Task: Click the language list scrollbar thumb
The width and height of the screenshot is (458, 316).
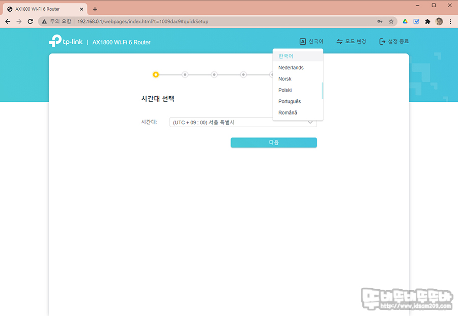Action: coord(323,91)
